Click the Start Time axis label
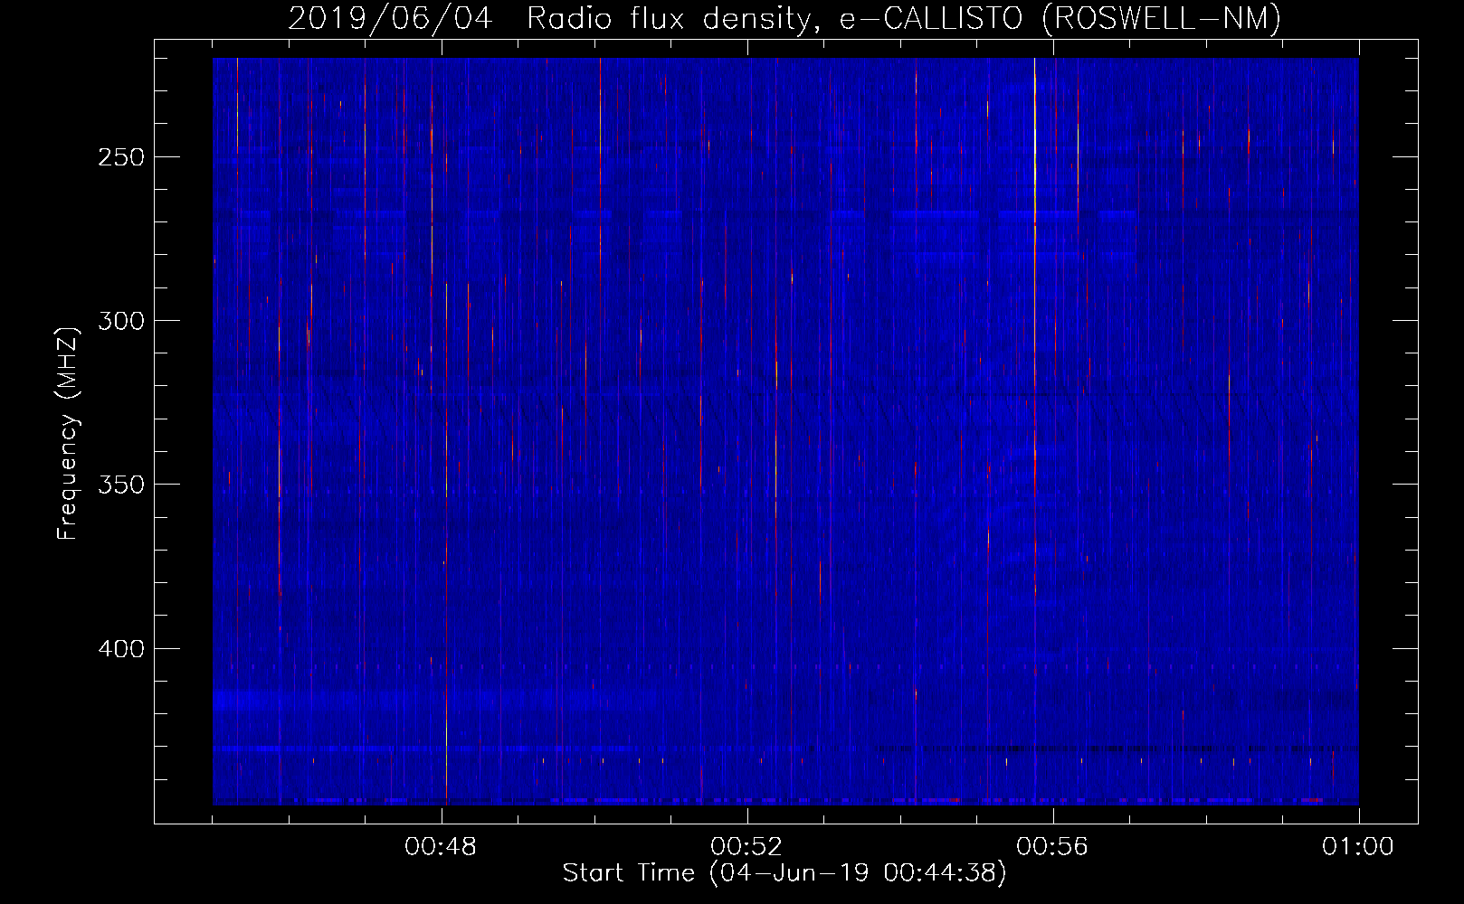1464x904 pixels. [784, 873]
